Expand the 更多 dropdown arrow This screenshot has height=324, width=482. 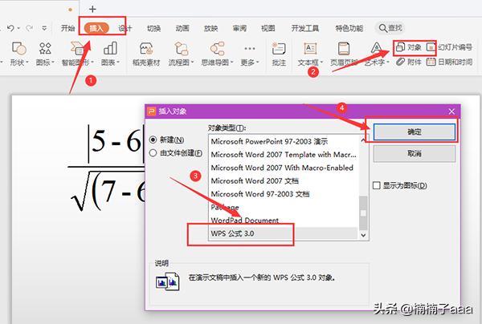[258, 63]
